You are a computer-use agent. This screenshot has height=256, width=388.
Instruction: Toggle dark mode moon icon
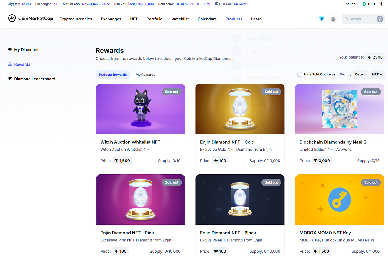[382, 4]
